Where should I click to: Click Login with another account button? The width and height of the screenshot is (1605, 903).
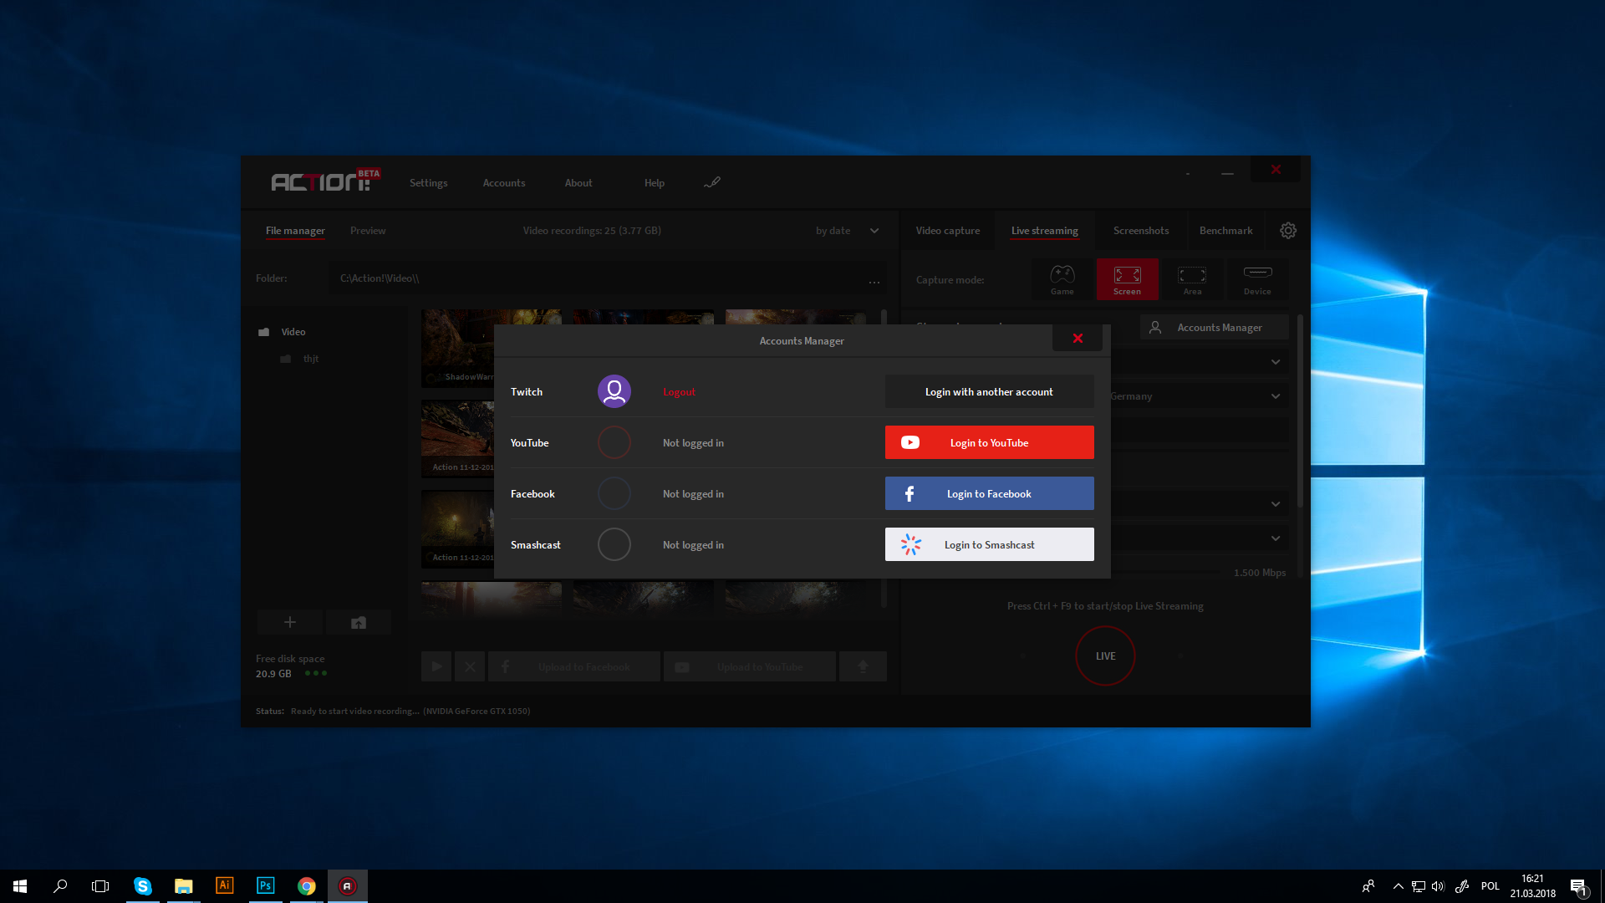tap(989, 391)
